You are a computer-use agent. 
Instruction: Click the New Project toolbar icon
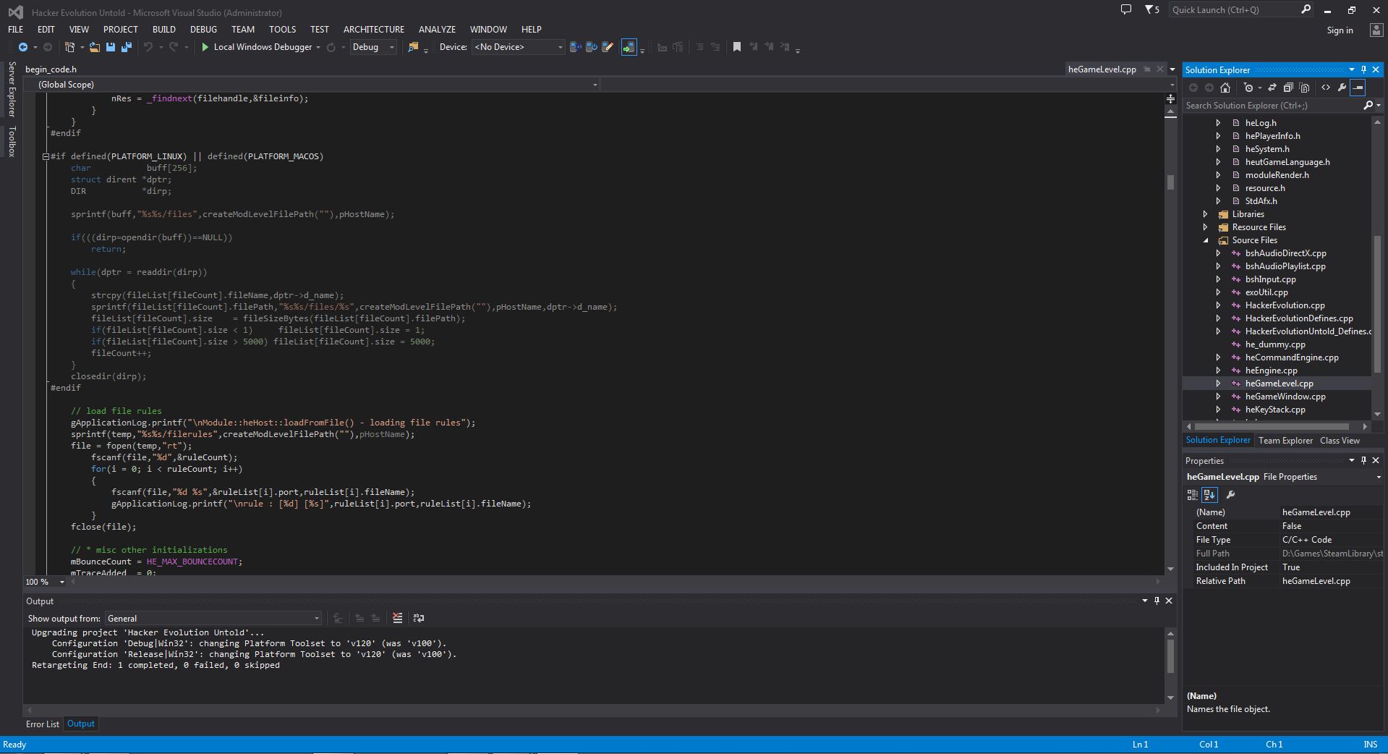(x=70, y=47)
